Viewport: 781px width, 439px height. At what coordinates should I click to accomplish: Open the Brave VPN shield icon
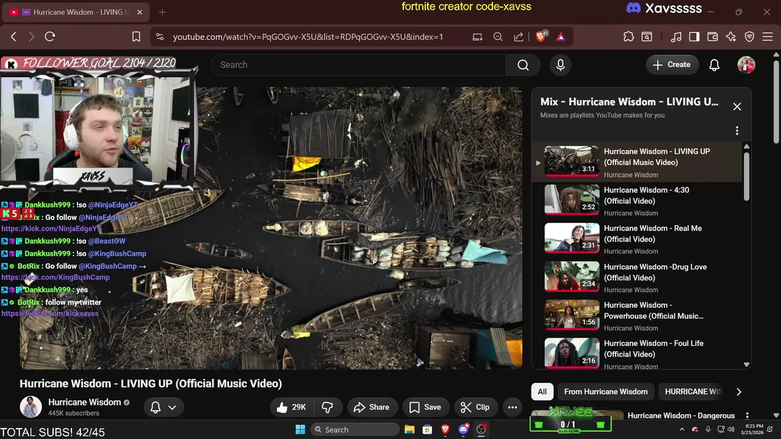click(x=749, y=37)
